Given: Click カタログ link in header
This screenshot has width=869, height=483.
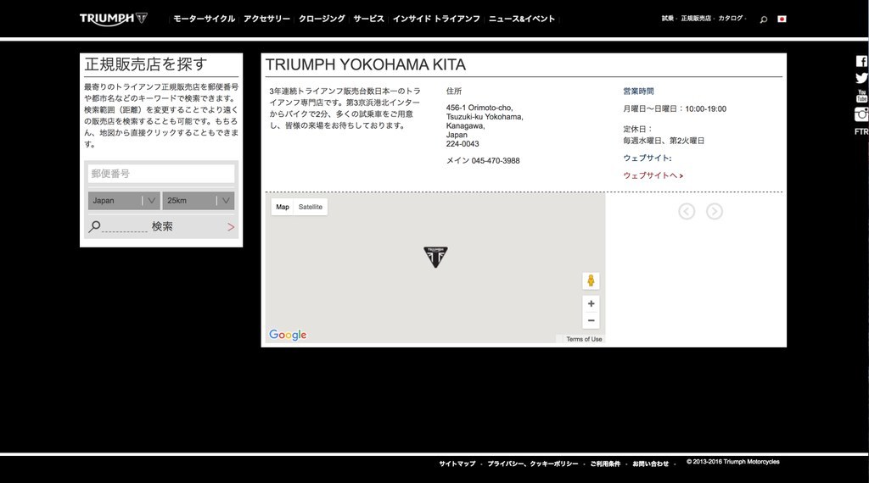Looking at the screenshot, I should point(731,19).
